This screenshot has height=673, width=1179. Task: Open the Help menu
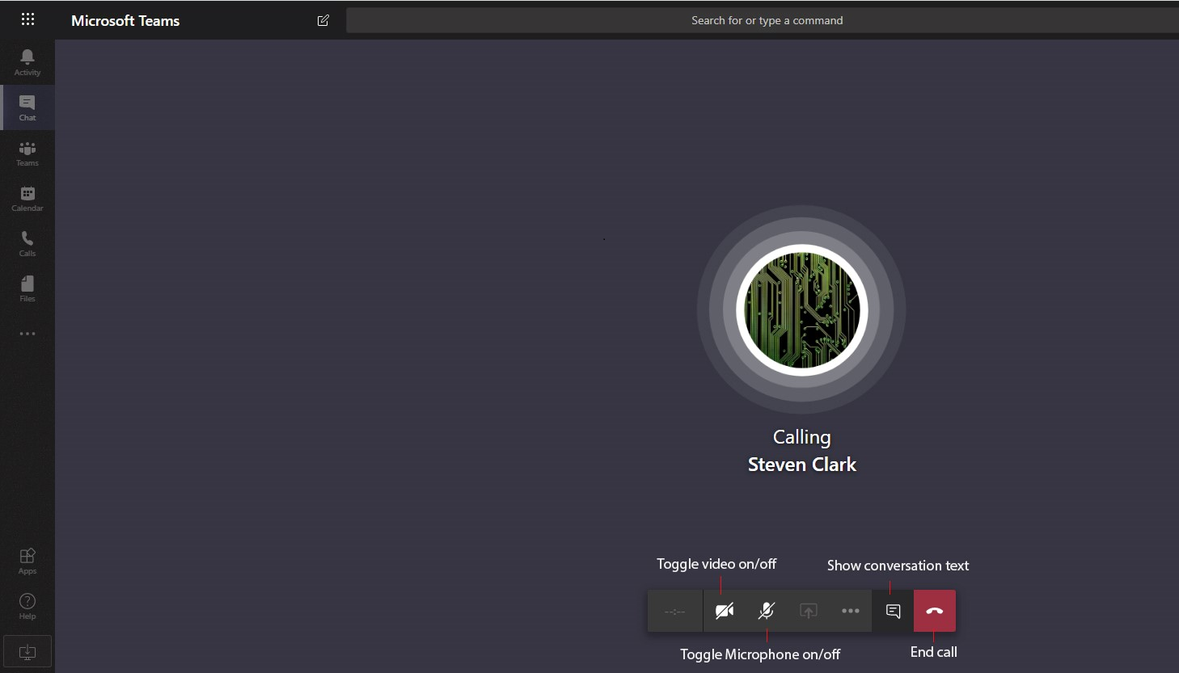pos(27,605)
